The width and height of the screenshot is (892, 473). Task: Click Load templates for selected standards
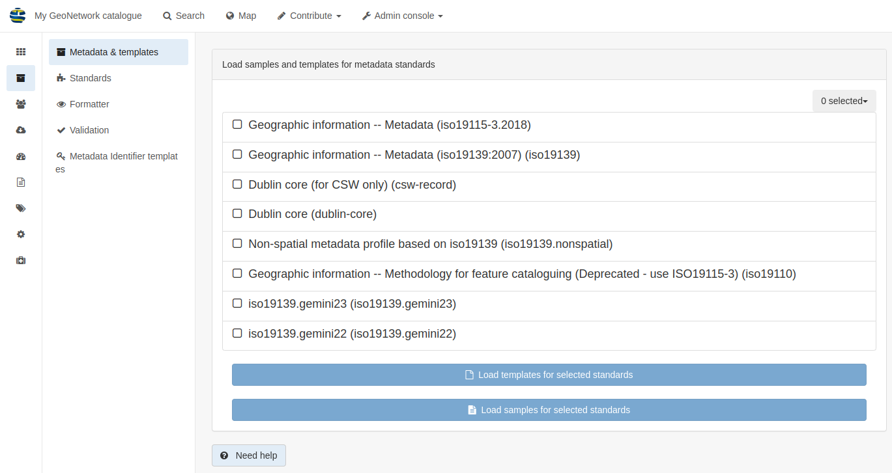[549, 375]
